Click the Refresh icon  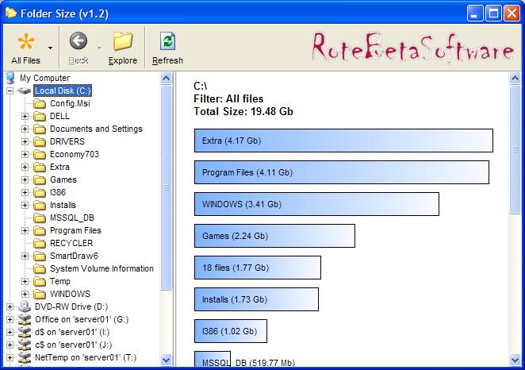167,41
